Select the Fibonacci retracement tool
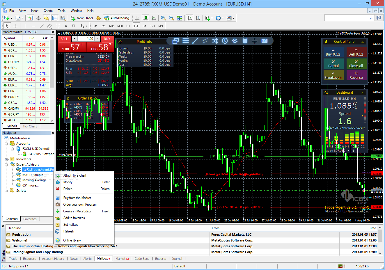This screenshot has width=385, height=270. (x=58, y=26)
